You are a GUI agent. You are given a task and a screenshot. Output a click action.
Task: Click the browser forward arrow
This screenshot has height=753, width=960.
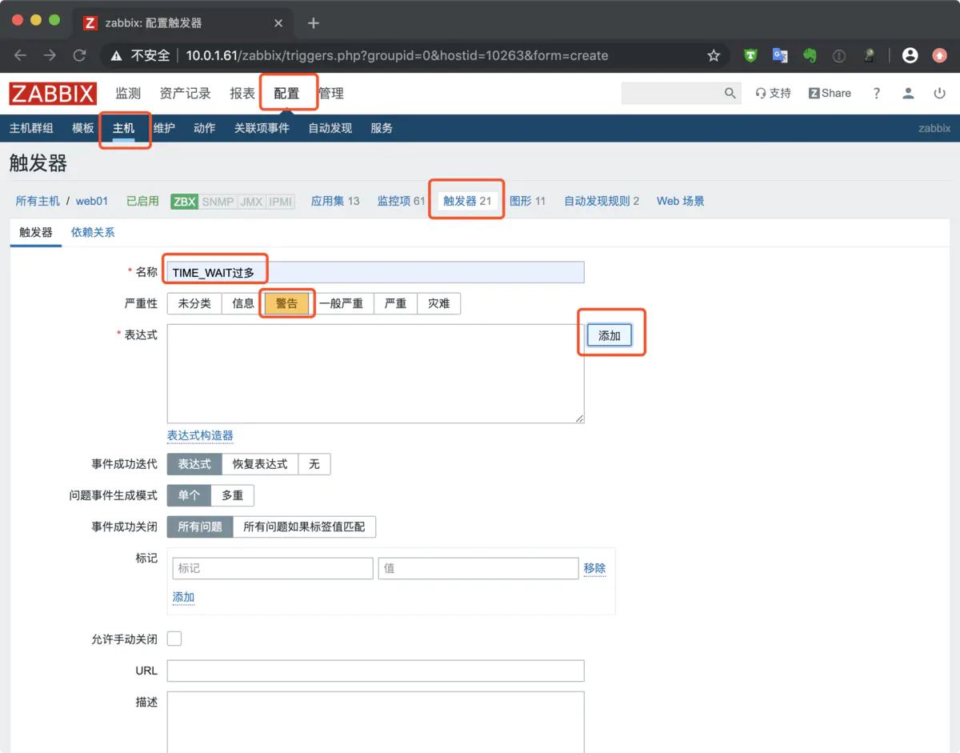point(50,55)
